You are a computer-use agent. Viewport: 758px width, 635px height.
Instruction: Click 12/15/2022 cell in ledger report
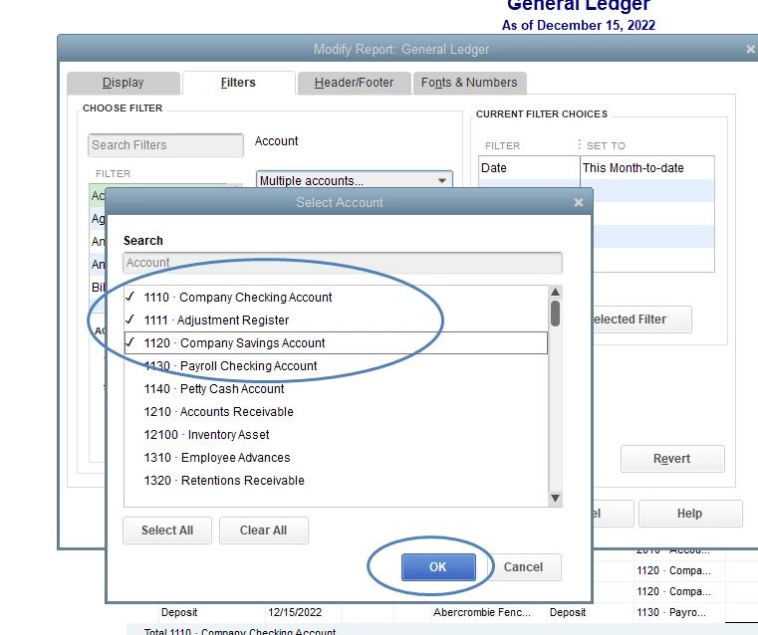click(x=295, y=612)
